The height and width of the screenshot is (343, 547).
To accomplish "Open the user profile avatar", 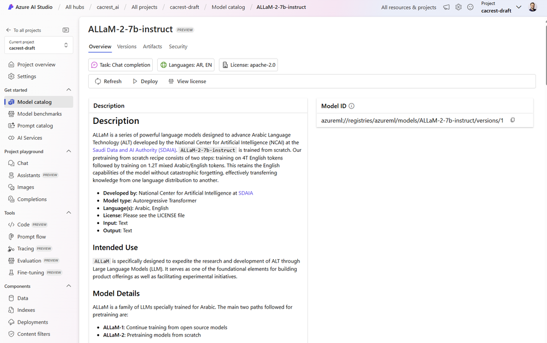I will click(532, 7).
